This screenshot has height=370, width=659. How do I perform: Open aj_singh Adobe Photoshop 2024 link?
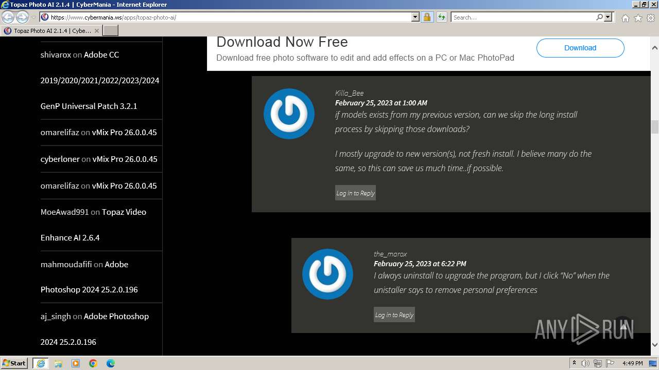[x=95, y=329]
